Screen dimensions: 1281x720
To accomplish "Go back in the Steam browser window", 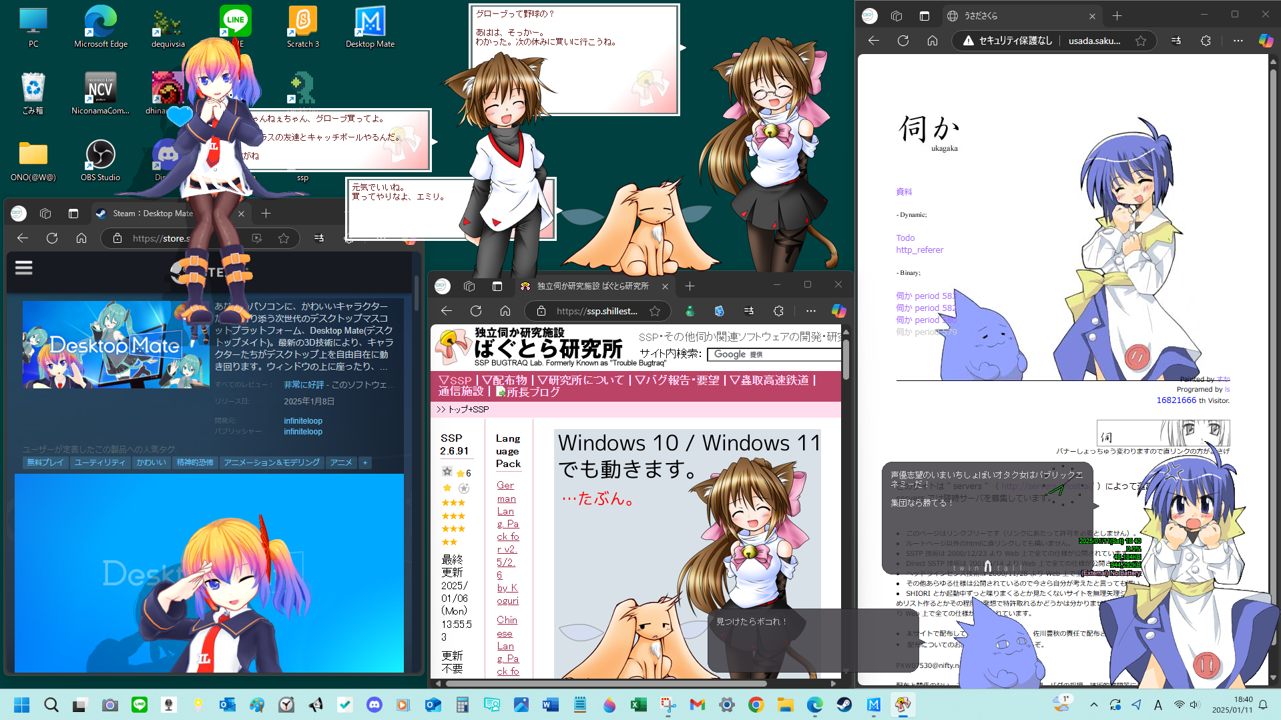I will [x=23, y=238].
